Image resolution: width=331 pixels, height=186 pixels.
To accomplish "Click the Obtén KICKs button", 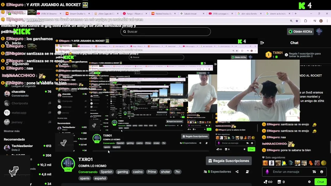I will (x=300, y=32).
